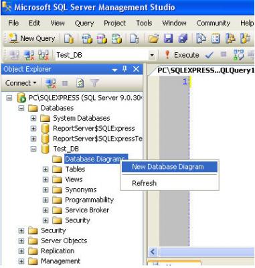255x268 pixels.
Task: Expand the Server Objects folder
Action: click(21, 241)
